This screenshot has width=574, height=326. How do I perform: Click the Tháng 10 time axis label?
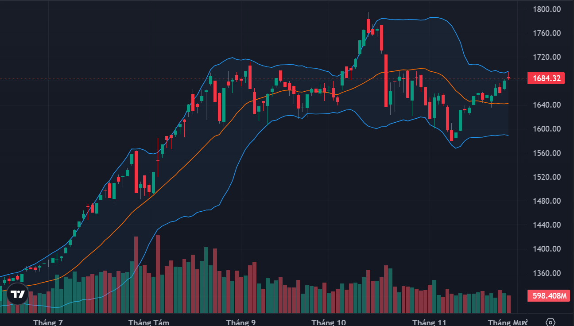(329, 322)
